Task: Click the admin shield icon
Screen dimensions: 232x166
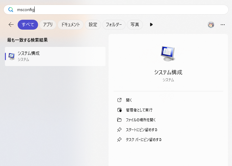Action: click(x=119, y=110)
